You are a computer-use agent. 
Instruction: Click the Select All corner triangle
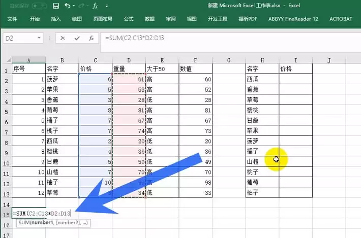8,60
